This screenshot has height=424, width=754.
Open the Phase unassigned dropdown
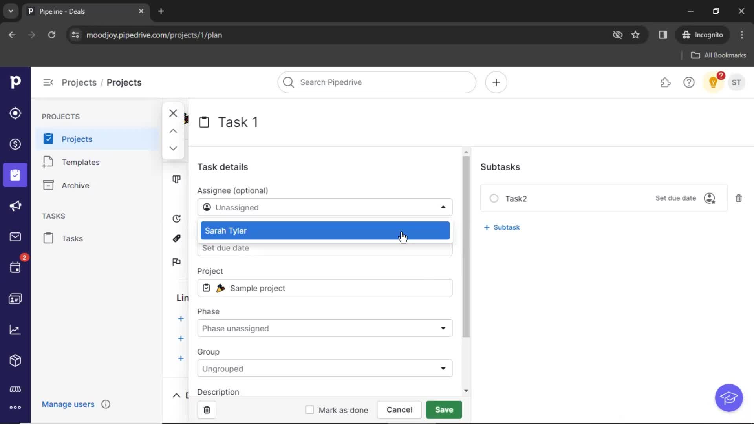324,328
